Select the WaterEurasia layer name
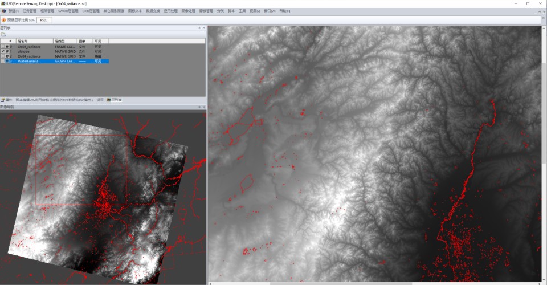The height and width of the screenshot is (285, 547). (x=28, y=61)
